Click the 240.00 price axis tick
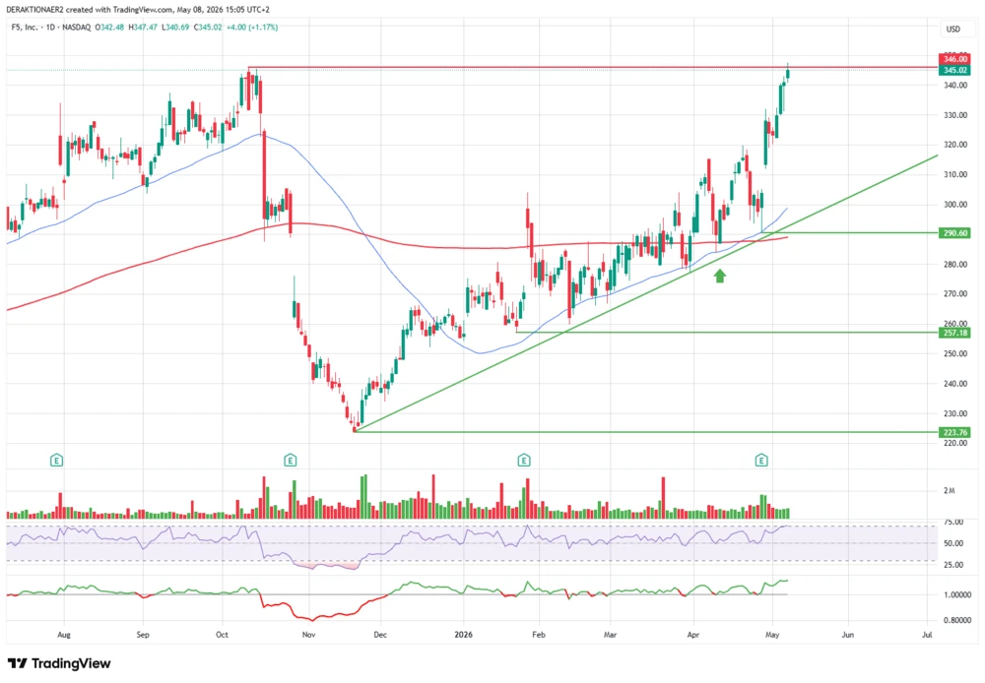The width and height of the screenshot is (985, 683). tap(954, 384)
